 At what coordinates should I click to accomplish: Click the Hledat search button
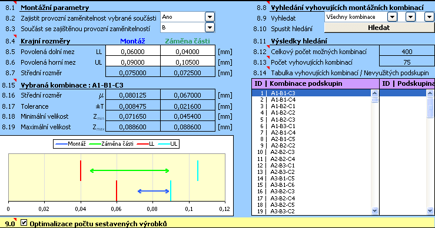[x=379, y=28]
